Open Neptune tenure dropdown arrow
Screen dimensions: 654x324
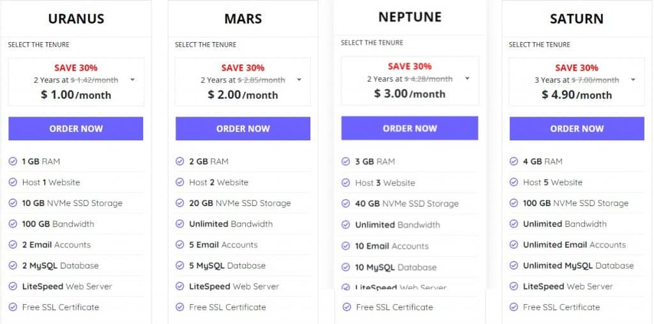tap(467, 78)
